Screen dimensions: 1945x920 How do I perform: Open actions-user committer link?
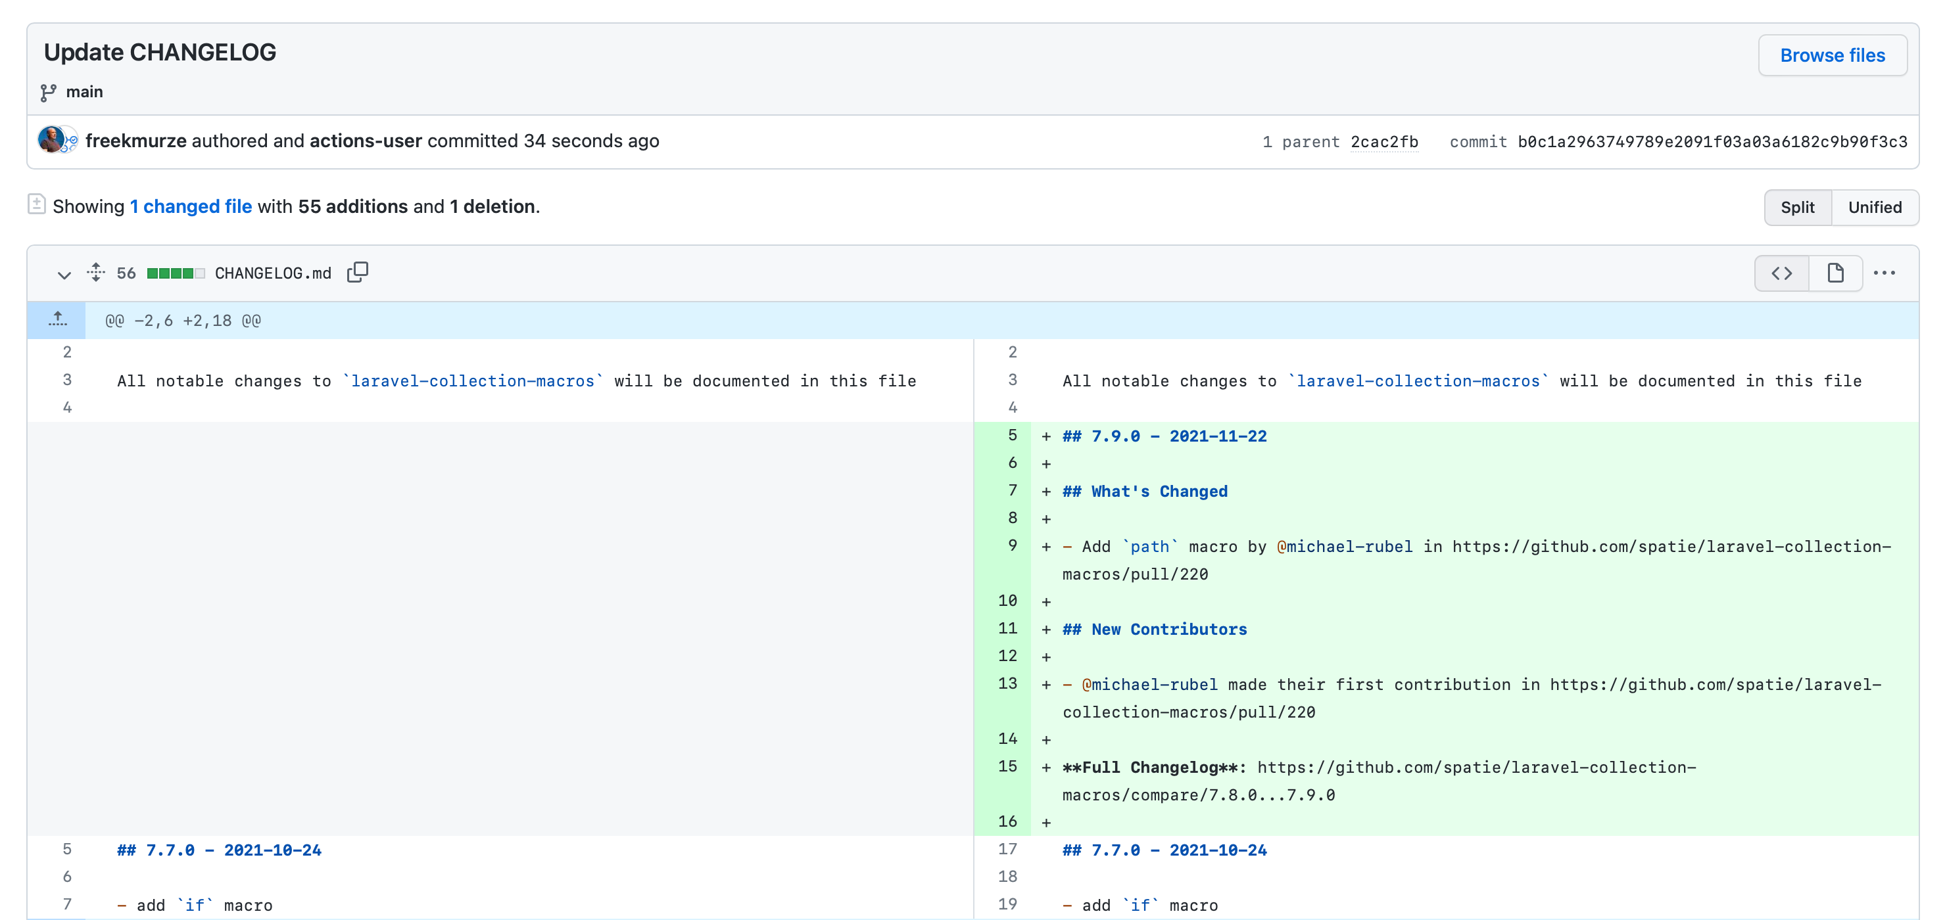pyautogui.click(x=366, y=141)
